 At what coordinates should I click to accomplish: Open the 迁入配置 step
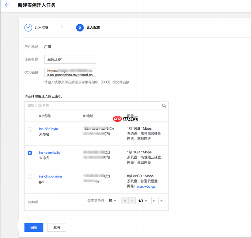tap(93, 28)
